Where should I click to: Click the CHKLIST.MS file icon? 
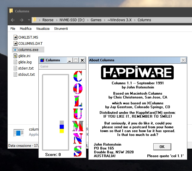tap(15, 37)
